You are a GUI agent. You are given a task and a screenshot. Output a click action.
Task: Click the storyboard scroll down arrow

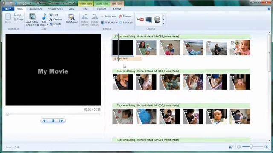point(269,140)
